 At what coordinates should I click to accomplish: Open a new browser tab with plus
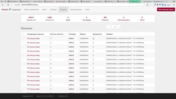point(166,1)
